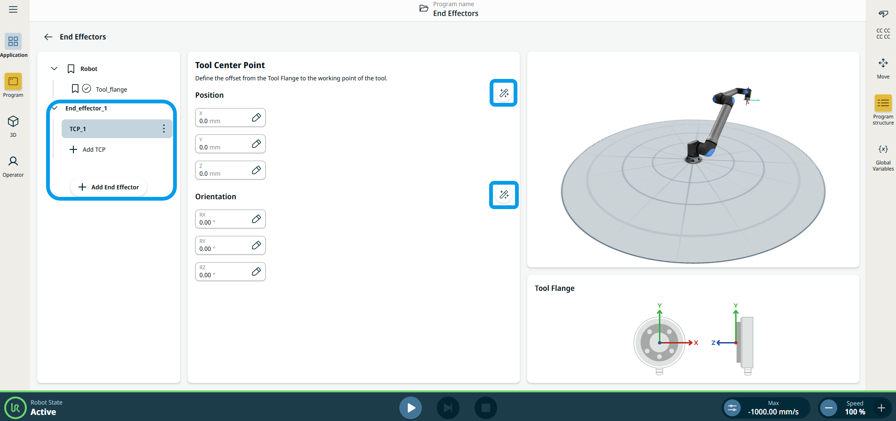Click the Position wizard wand icon

(x=504, y=93)
